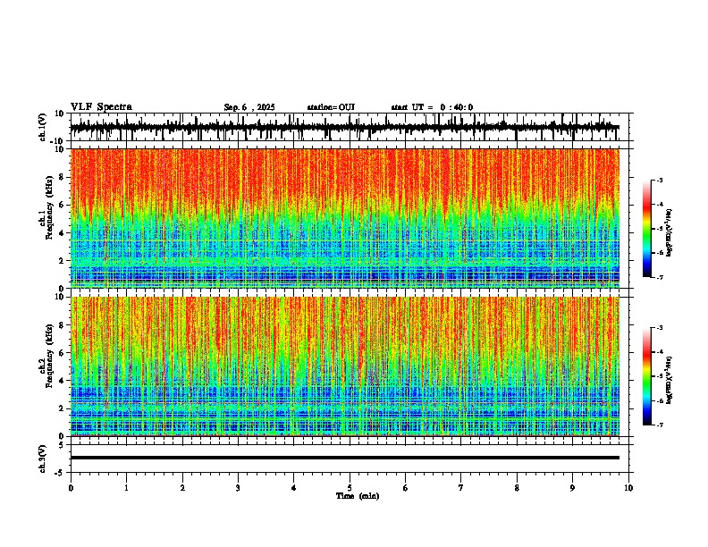Click inside the ch.2 spectrogram panel
Viewport: 708px width, 547px height.
click(x=345, y=366)
